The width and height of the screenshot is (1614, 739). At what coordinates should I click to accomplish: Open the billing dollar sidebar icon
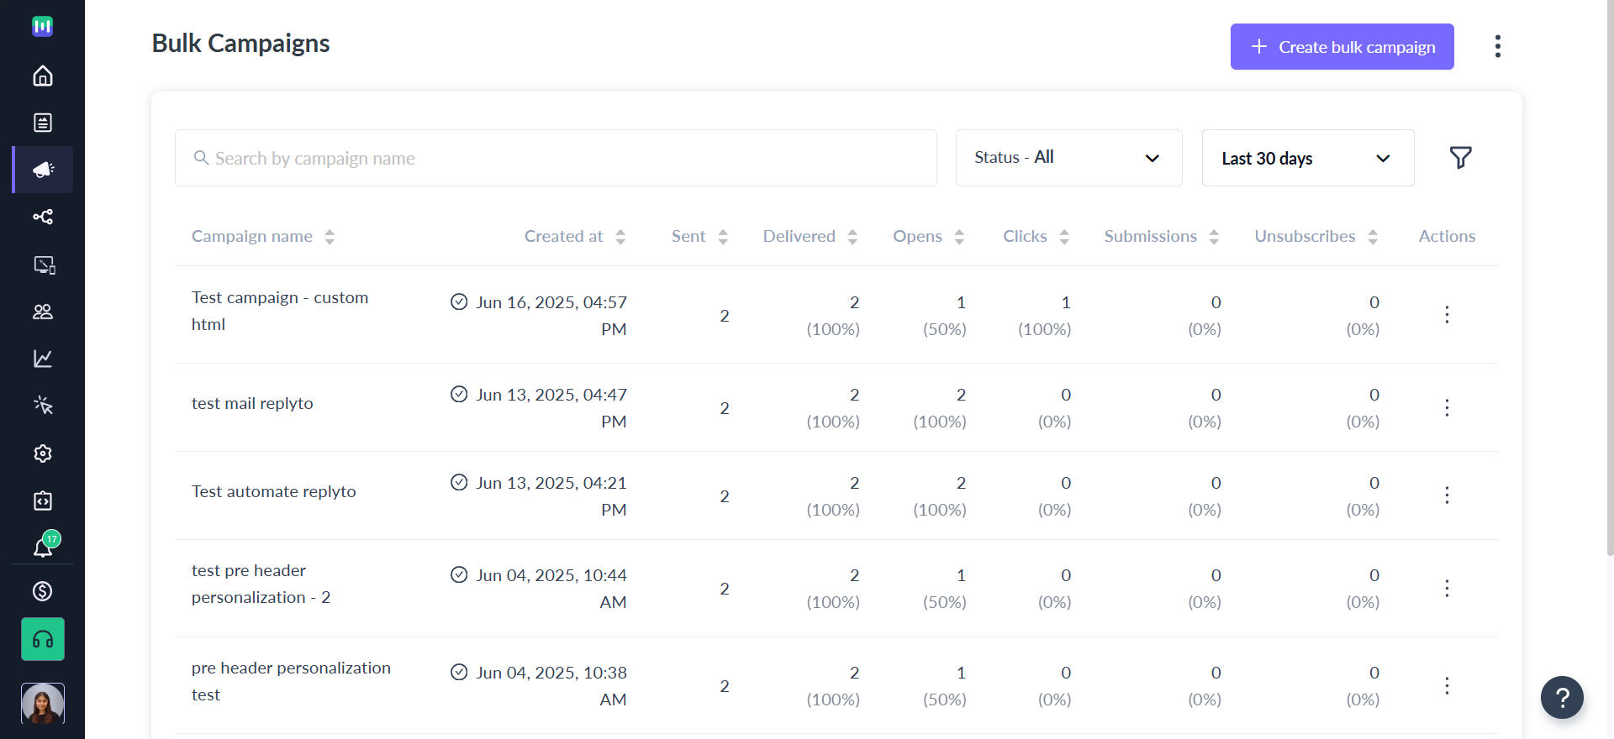(x=43, y=591)
